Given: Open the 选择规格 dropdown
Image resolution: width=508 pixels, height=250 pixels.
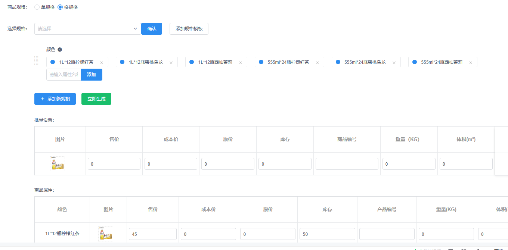Looking at the screenshot, I should click(84, 29).
